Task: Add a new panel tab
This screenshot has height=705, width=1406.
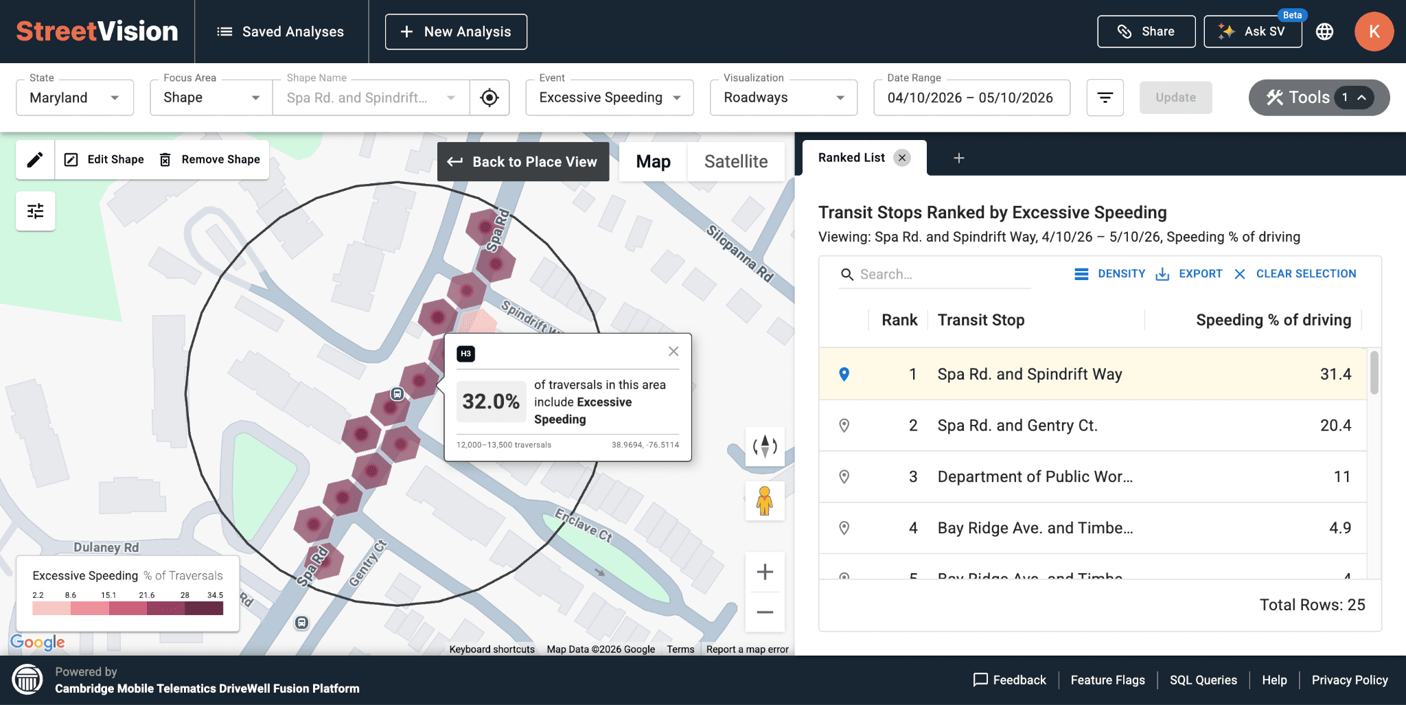Action: click(x=959, y=158)
